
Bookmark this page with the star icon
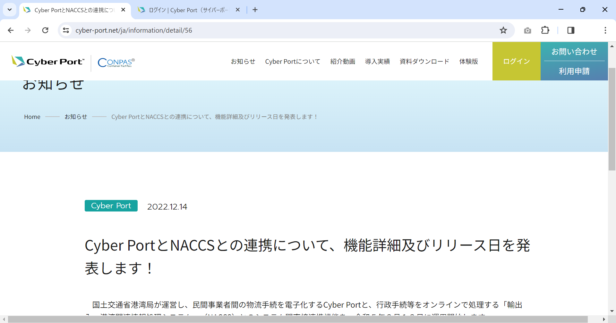[503, 30]
